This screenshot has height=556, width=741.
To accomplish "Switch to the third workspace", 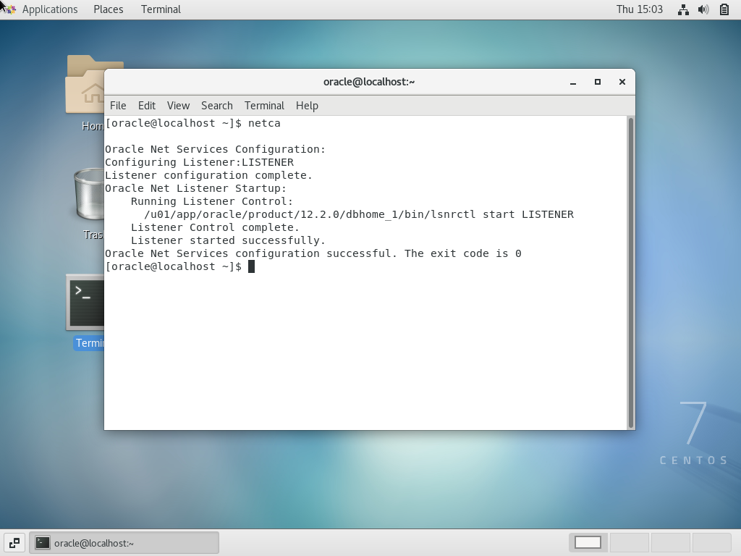I will point(670,542).
